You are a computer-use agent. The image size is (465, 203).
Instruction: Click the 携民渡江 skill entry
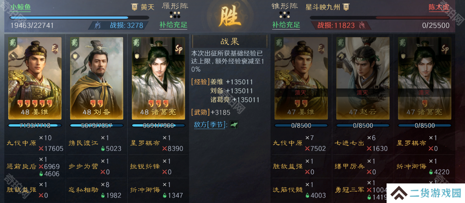pos(83,143)
